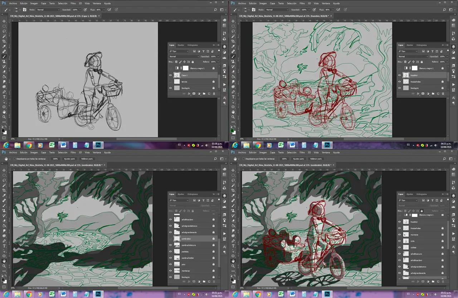This screenshot has width=458, height=298.
Task: Switch to Histograma tab in 04:53 p.m. window
Action: (x=422, y=45)
